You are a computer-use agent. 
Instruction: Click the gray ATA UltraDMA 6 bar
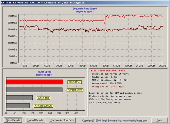pos(18,106)
